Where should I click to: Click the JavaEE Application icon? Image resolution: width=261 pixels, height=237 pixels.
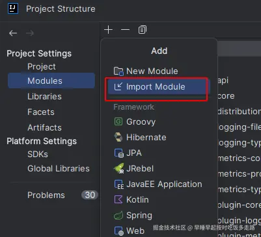coord(119,184)
